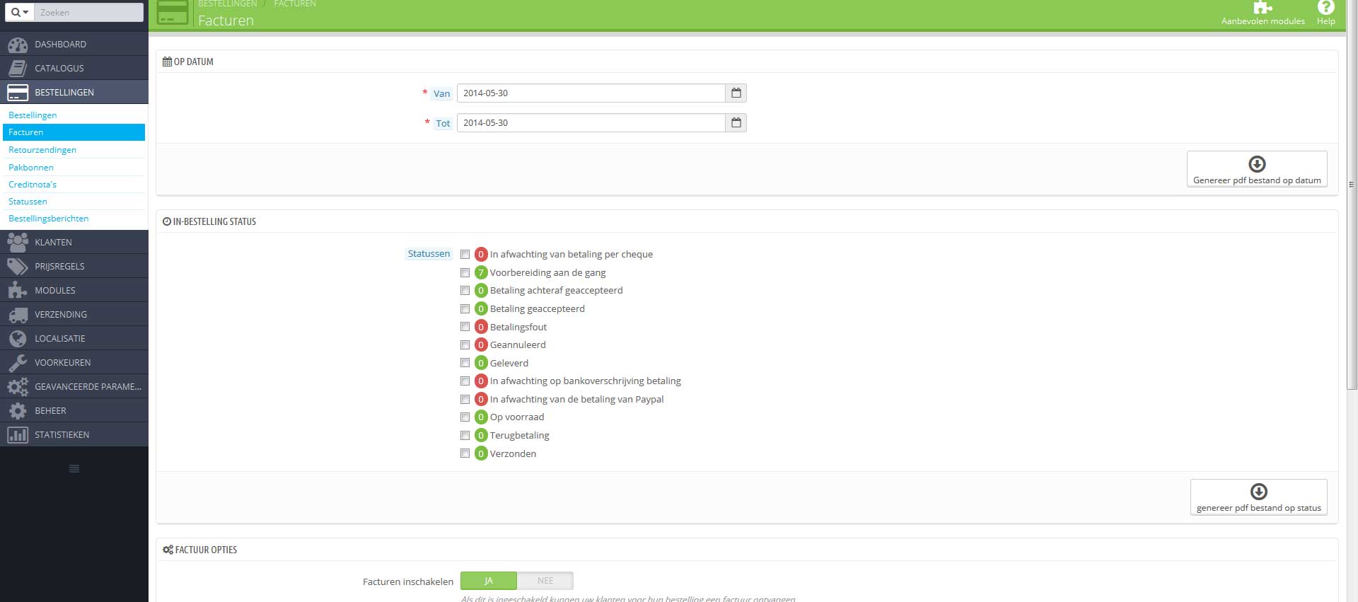Select Facturen in orders submenu
Image resolution: width=1358 pixels, height=602 pixels.
tap(74, 132)
